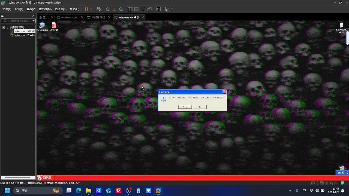Select the DON'T OPEN ME.txt desktop file
This screenshot has height=196, width=349.
341,28
